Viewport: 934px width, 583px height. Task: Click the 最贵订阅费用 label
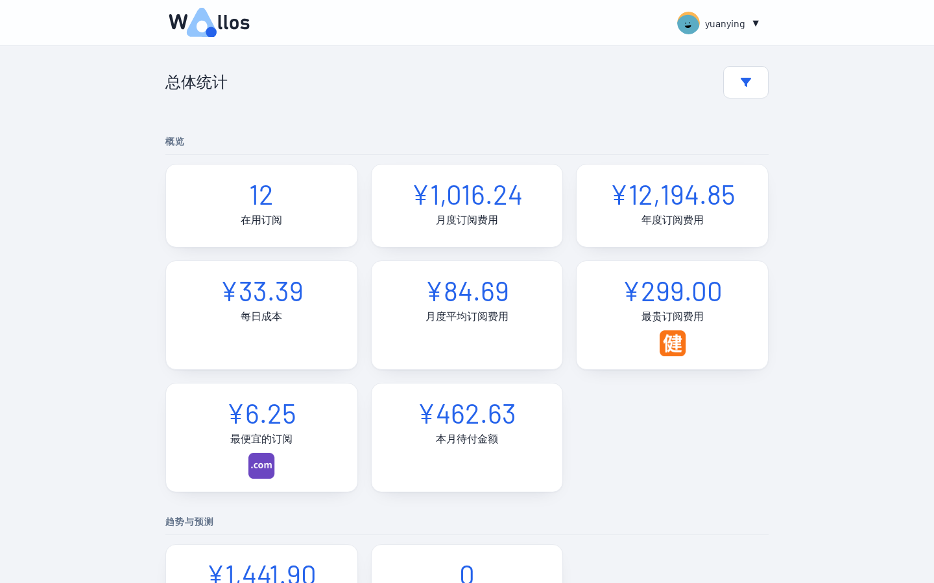[673, 317]
